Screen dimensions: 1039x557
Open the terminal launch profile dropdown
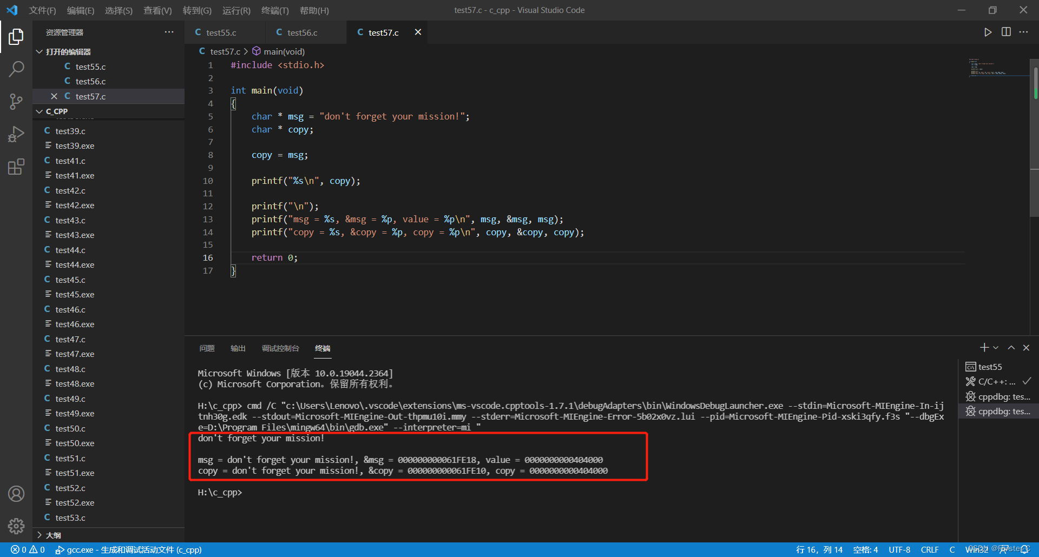pos(996,348)
